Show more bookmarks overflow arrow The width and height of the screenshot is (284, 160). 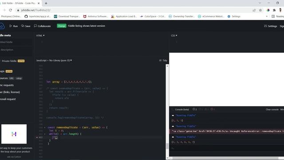point(267,16)
